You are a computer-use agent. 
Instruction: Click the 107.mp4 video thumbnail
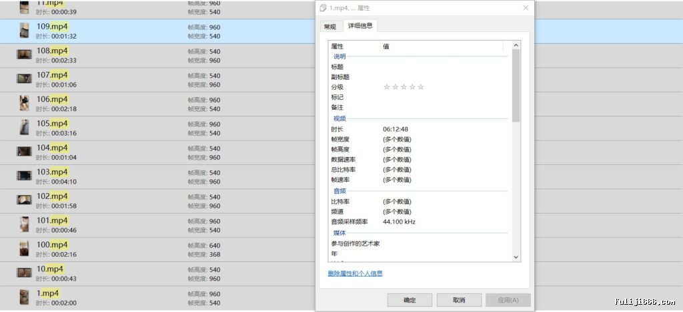(x=25, y=78)
